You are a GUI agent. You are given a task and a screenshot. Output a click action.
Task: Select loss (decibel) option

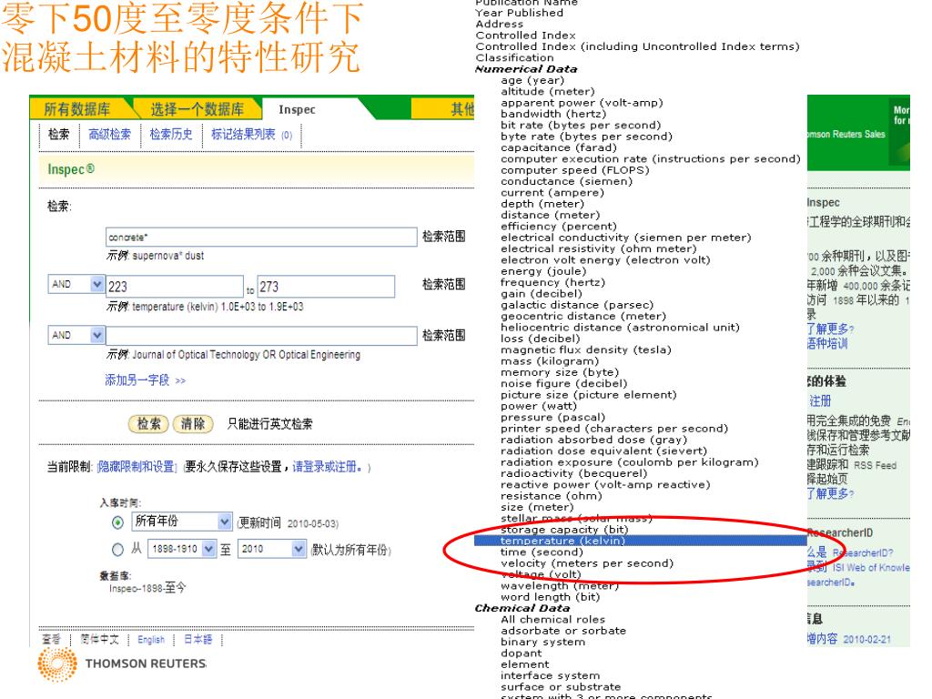tap(540, 339)
